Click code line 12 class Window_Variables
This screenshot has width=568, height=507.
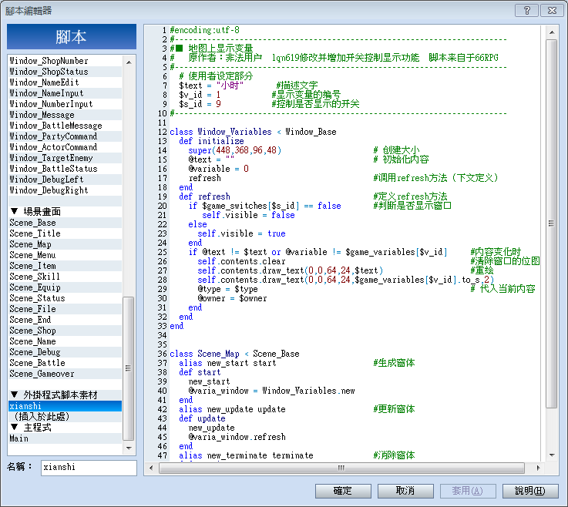point(253,132)
